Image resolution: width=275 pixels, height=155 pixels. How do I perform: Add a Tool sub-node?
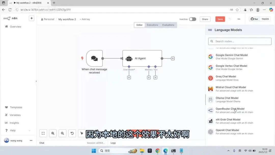click(x=155, y=77)
